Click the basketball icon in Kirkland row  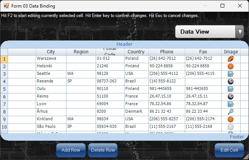point(230,119)
